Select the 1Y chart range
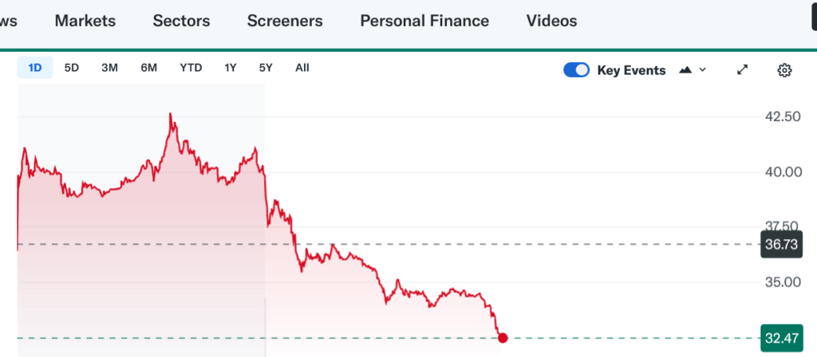 tap(231, 68)
